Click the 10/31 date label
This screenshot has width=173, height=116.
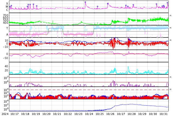[x=163, y=114]
